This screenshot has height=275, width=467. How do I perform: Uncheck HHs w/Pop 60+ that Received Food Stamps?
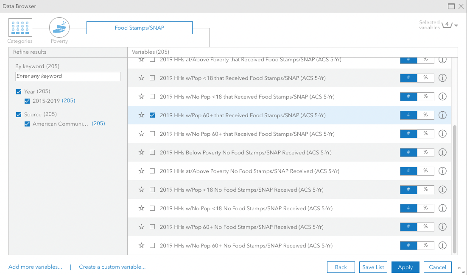(x=152, y=115)
